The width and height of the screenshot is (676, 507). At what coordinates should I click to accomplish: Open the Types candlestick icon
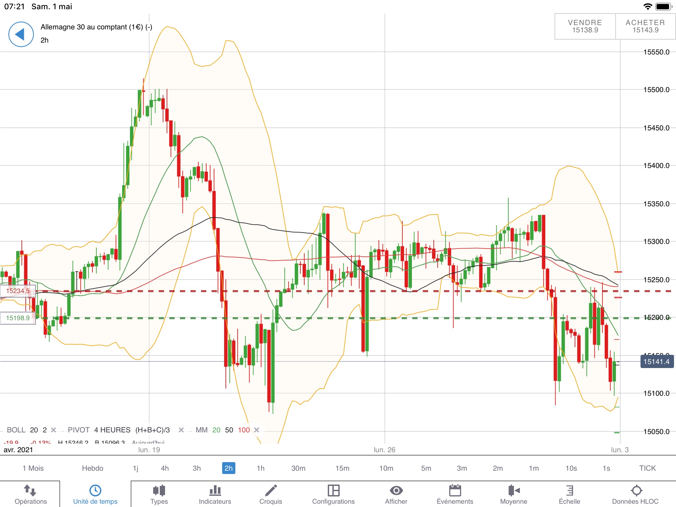(x=159, y=490)
